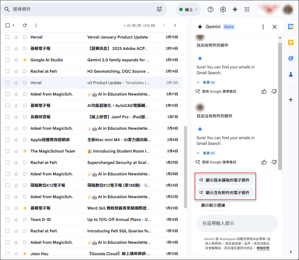This screenshot has height=260, width=299.
Task: Select the Google AI Studio email checkbox
Action: (x=8, y=60)
